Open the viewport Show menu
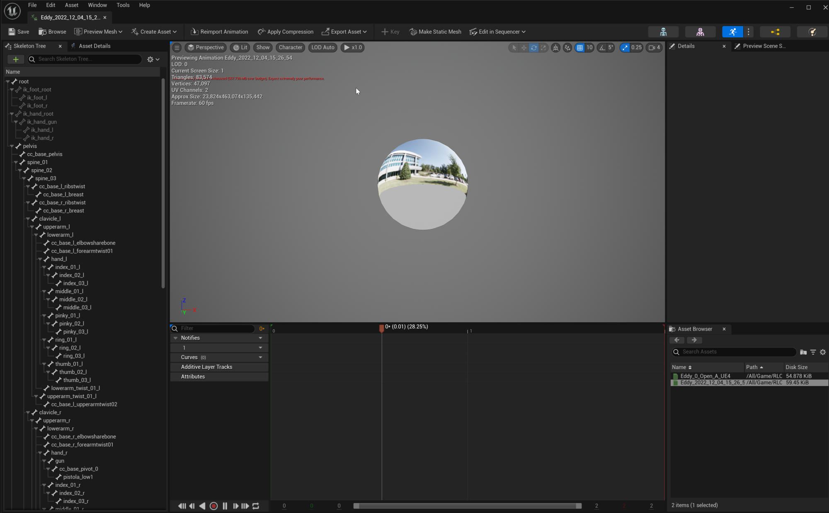Viewport: 829px width, 513px height. 263,47
